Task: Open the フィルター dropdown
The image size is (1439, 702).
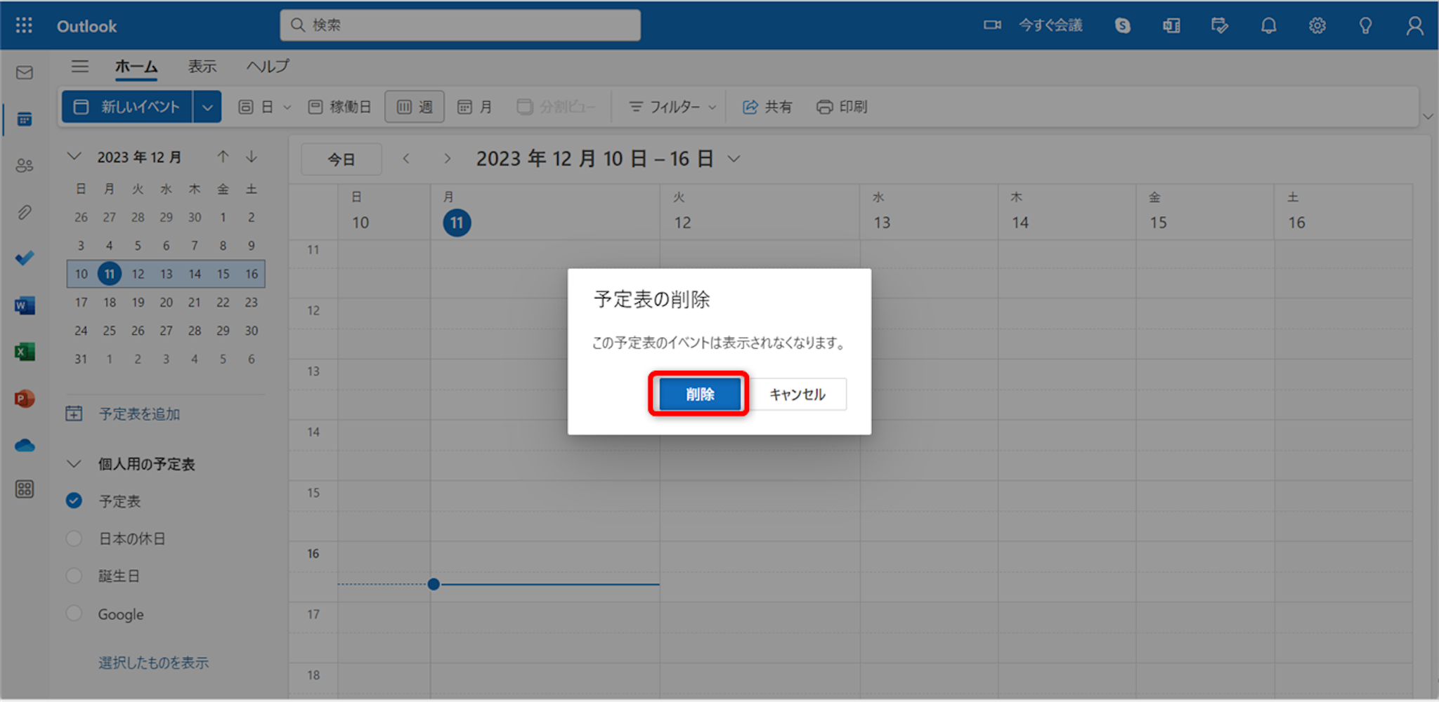Action: [672, 107]
